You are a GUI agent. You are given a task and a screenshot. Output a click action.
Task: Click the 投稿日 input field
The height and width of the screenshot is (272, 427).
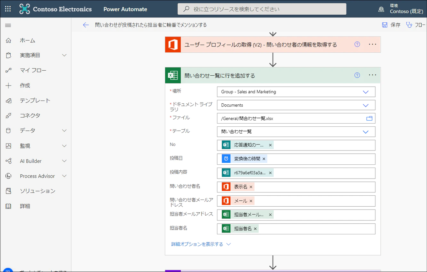pyautogui.click(x=296, y=159)
